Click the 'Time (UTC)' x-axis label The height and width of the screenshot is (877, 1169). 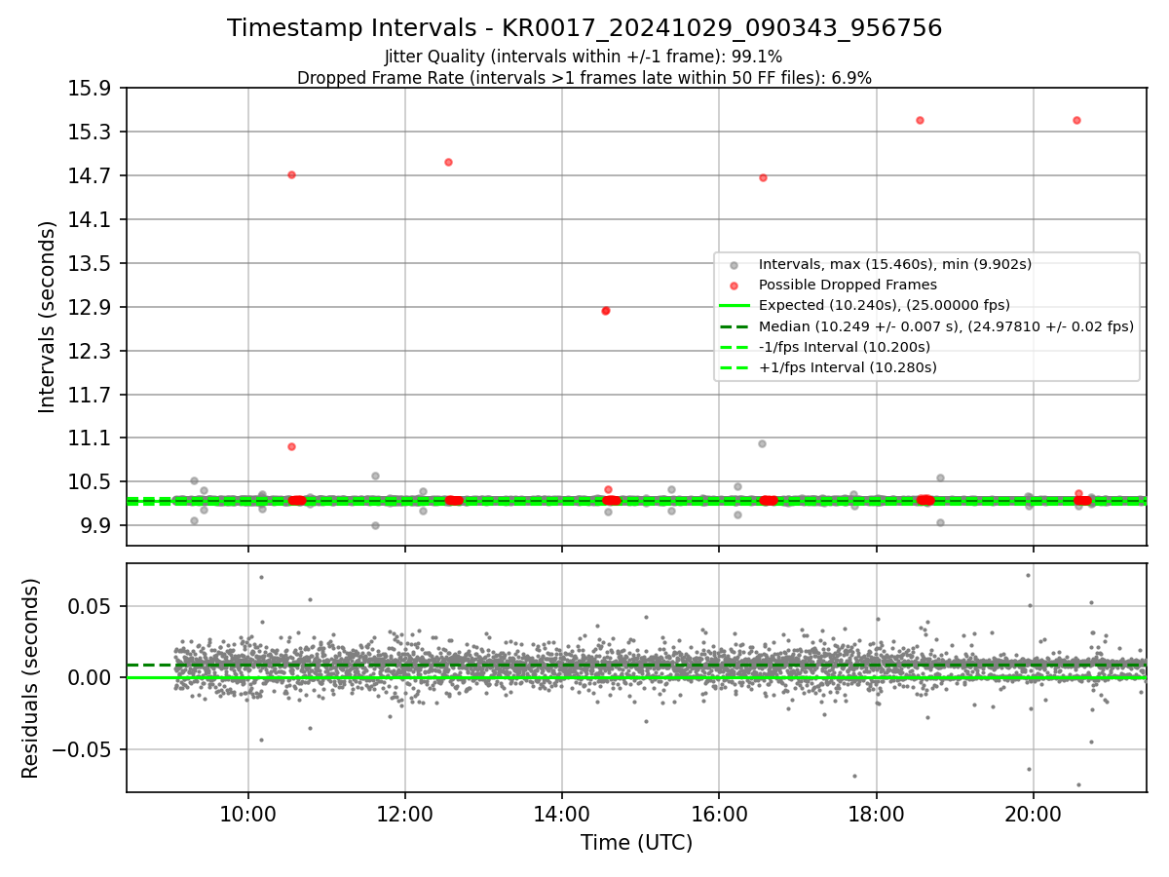[x=637, y=843]
